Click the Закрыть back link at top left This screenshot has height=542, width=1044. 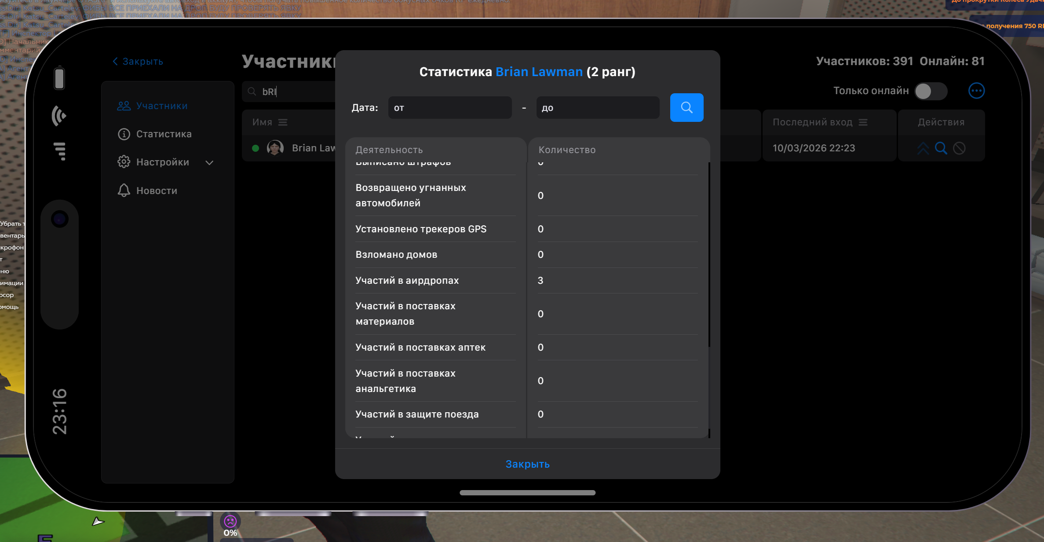pyautogui.click(x=138, y=62)
